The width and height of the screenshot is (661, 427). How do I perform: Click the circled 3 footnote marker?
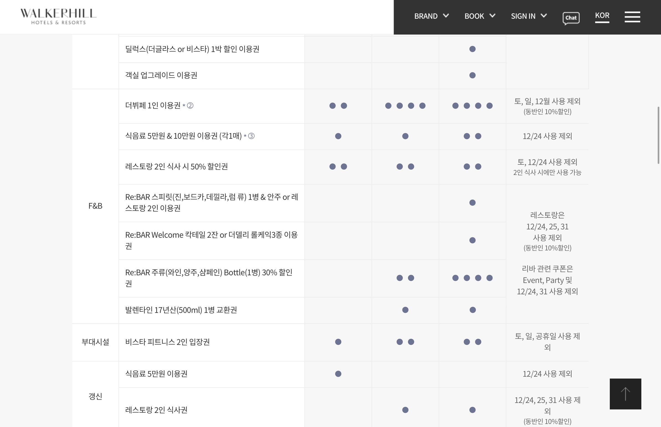(x=251, y=136)
